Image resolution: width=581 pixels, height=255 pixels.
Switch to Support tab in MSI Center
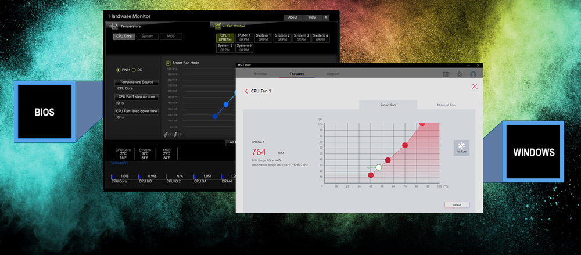(332, 74)
